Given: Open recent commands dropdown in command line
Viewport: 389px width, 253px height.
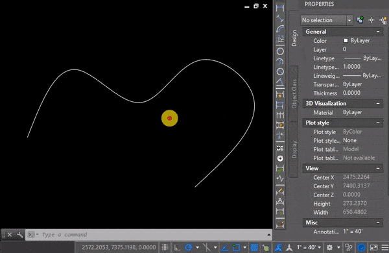Looking at the screenshot, I should click(33, 235).
